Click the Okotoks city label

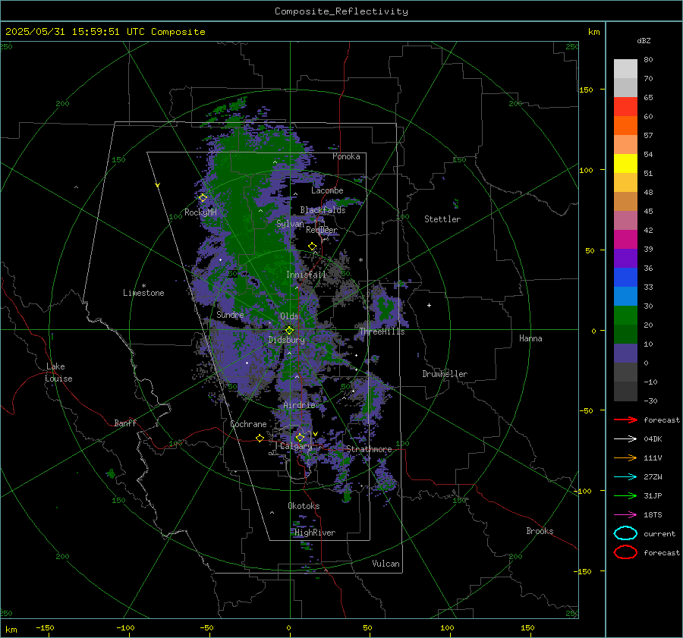[304, 505]
